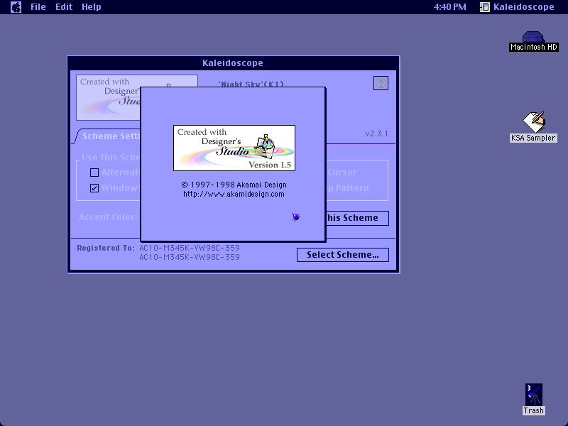The width and height of the screenshot is (568, 426).
Task: Click the second registration code line
Action: tap(190, 257)
